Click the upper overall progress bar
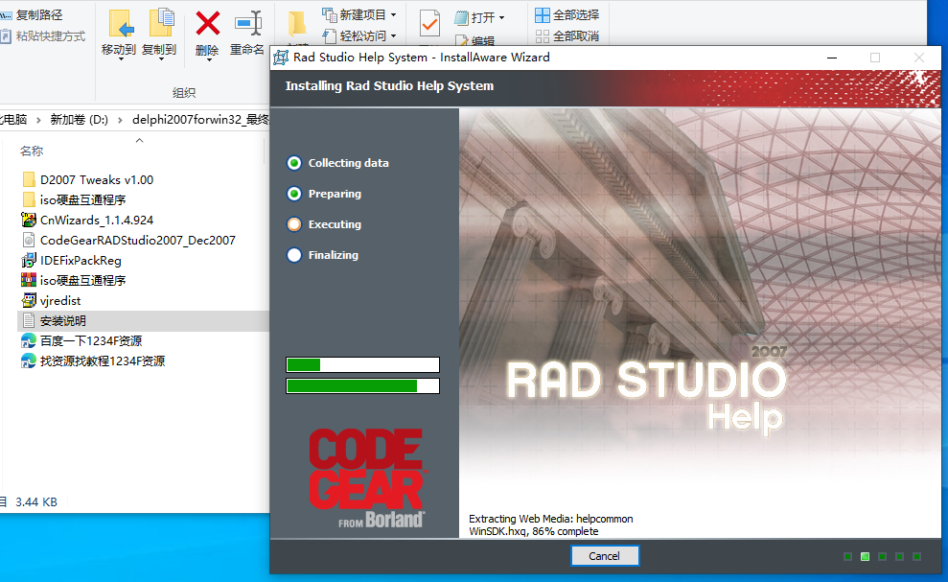 [x=362, y=364]
